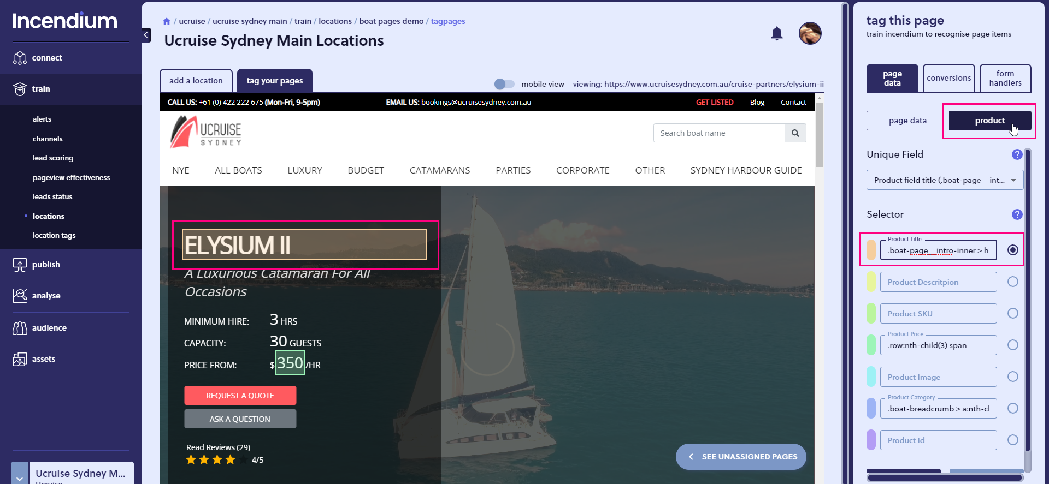Select the Product Price radio button
1049x484 pixels.
(1013, 345)
